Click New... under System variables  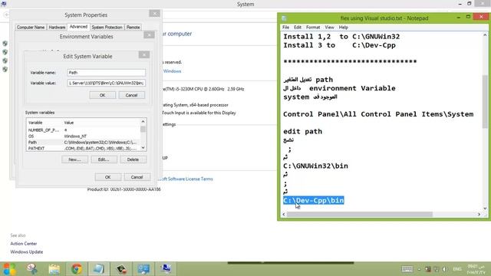click(x=74, y=159)
